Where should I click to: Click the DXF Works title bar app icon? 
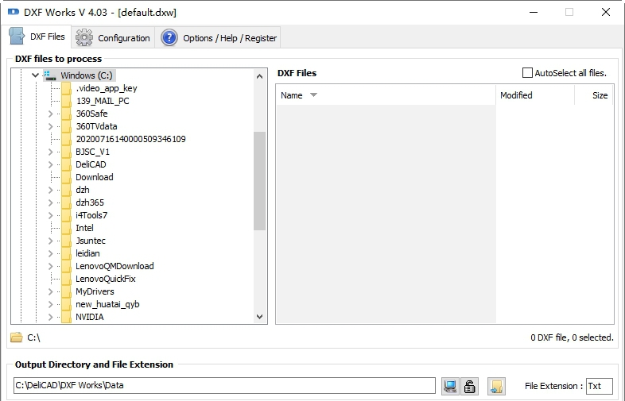[x=14, y=12]
